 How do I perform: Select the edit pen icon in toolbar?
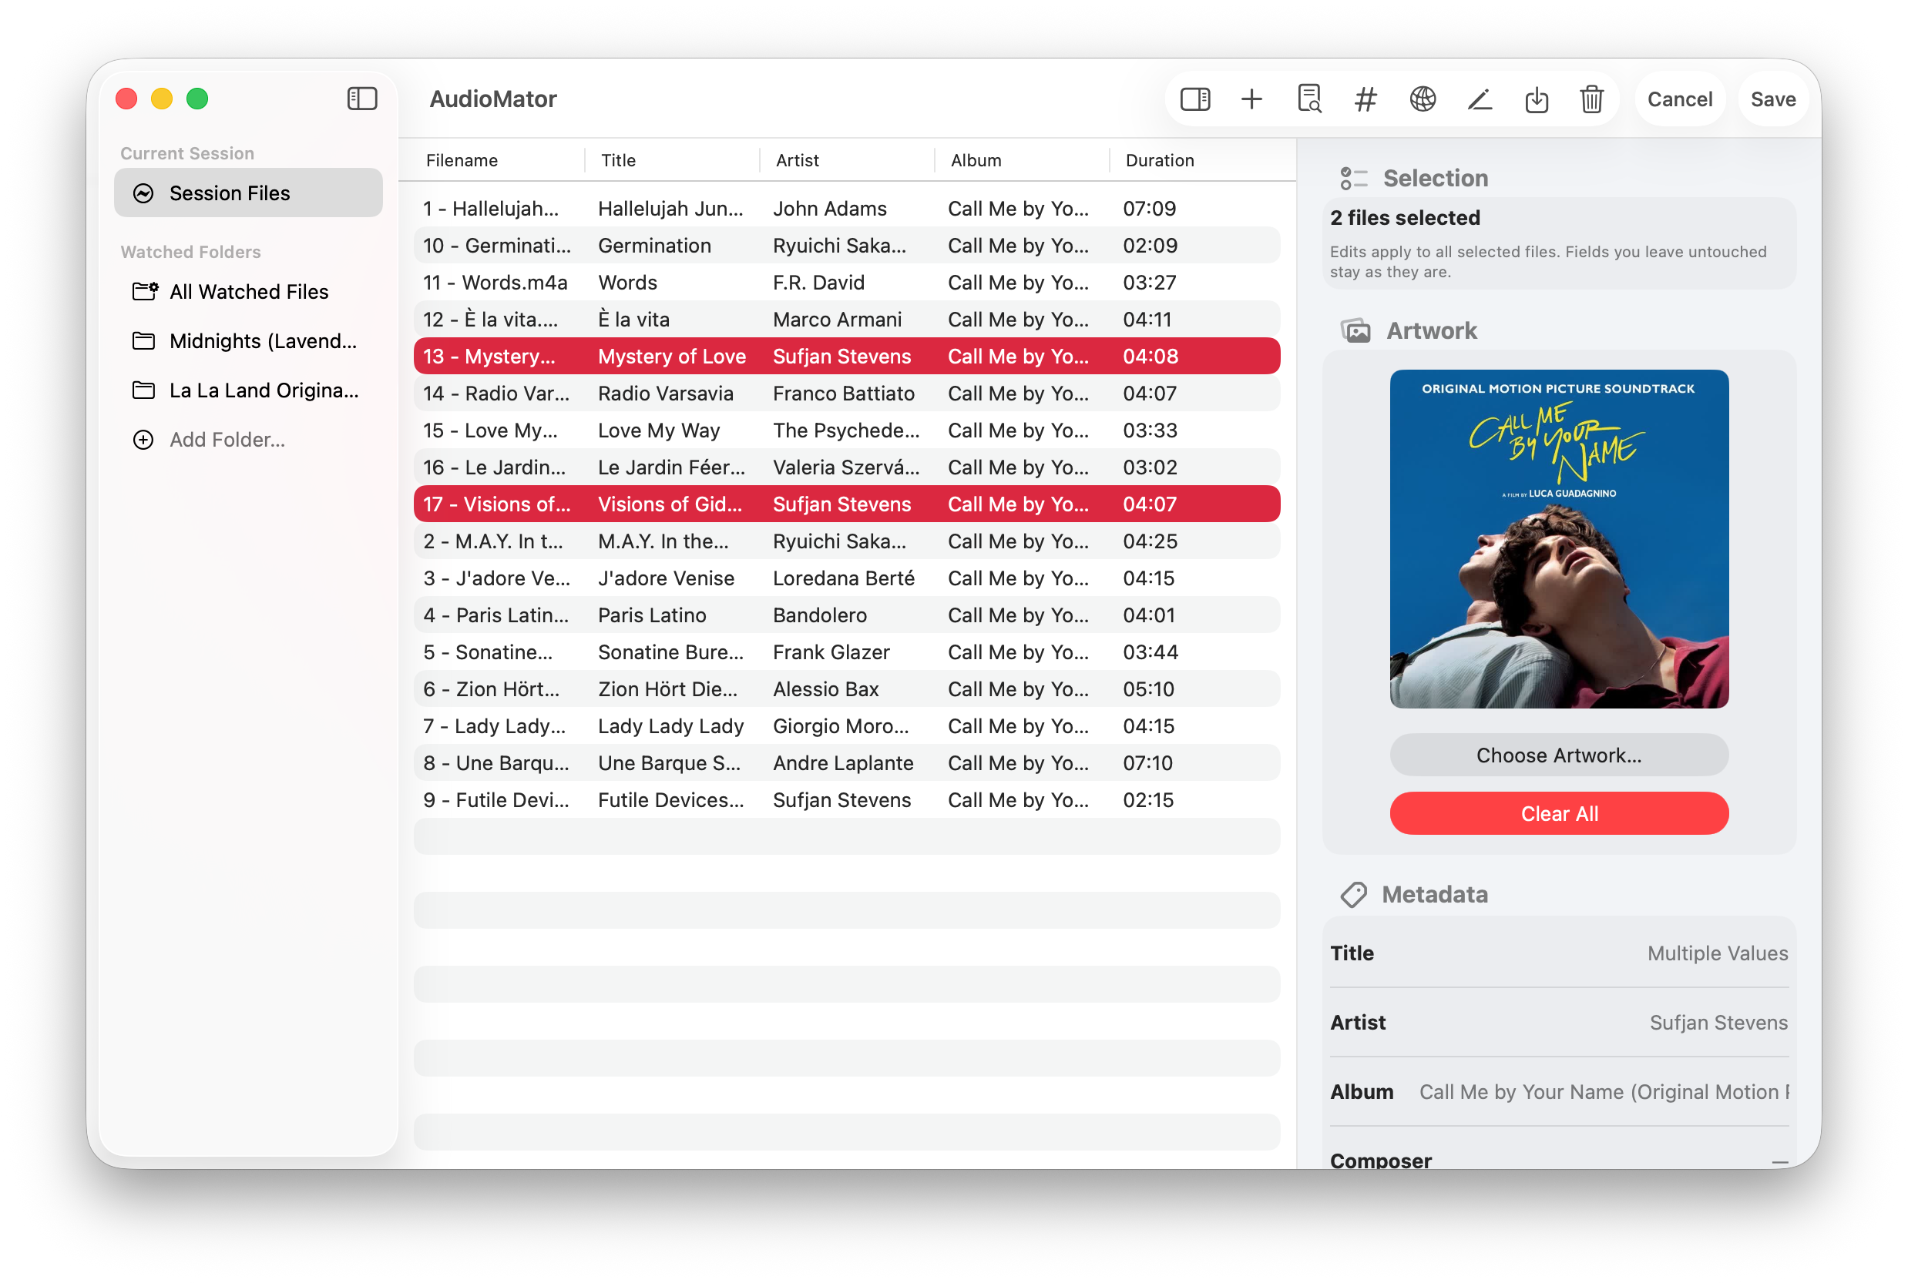tap(1480, 99)
